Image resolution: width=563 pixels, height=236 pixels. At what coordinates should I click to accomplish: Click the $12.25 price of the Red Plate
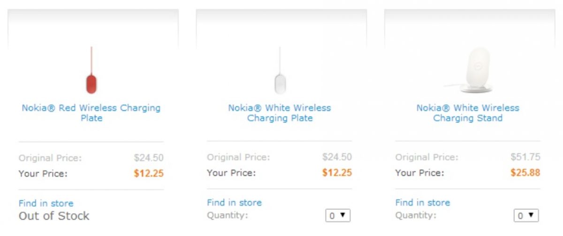149,174
